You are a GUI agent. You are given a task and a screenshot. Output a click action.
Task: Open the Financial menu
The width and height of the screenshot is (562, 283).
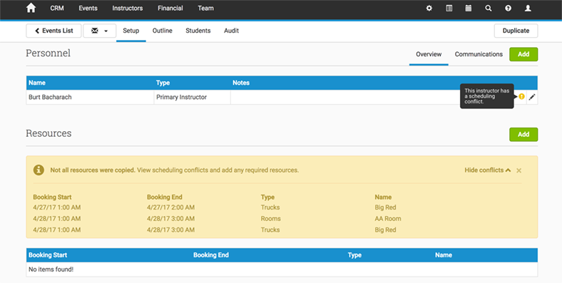click(170, 8)
